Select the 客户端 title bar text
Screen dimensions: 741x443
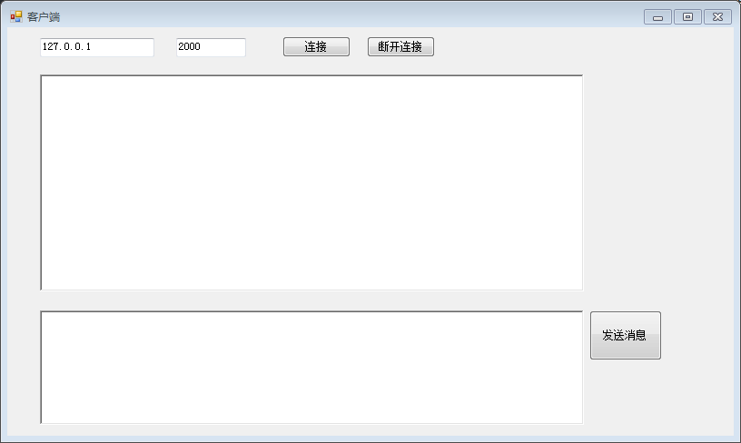coord(44,17)
